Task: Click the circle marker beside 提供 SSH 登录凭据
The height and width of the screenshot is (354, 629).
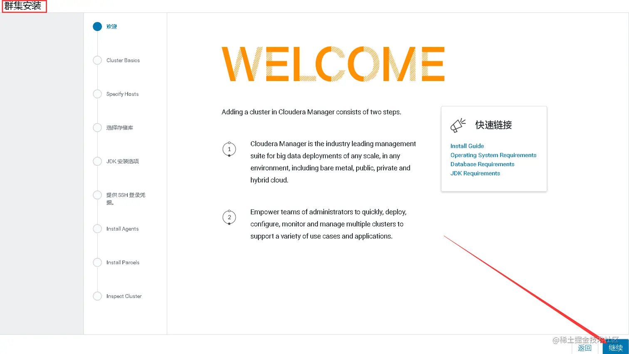Action: [97, 195]
